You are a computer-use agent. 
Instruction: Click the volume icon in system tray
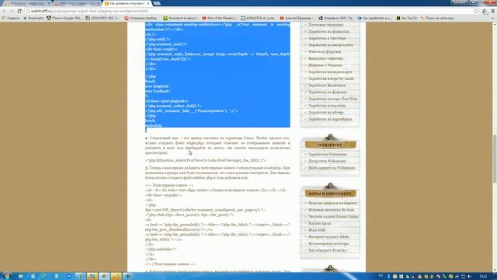click(x=469, y=277)
